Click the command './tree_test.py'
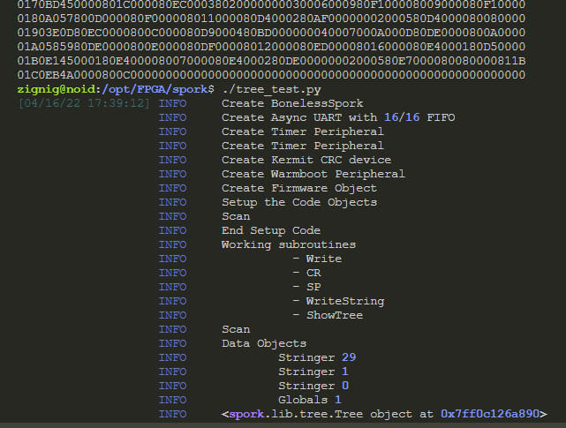 (x=272, y=89)
